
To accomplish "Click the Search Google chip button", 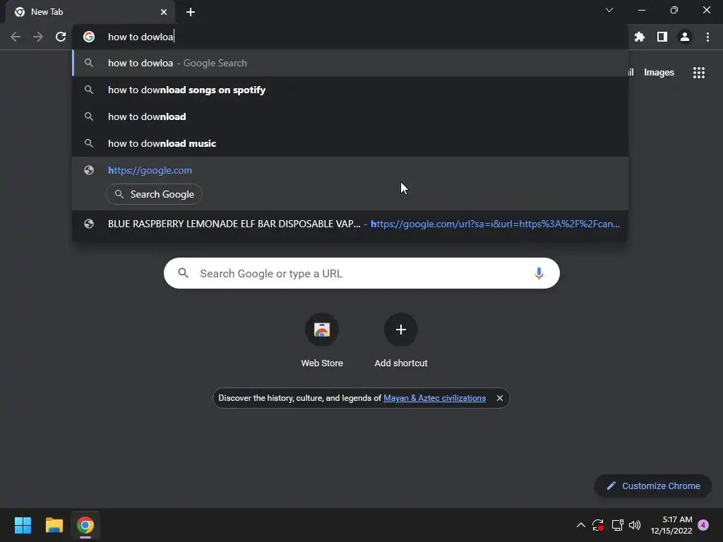I will (154, 194).
